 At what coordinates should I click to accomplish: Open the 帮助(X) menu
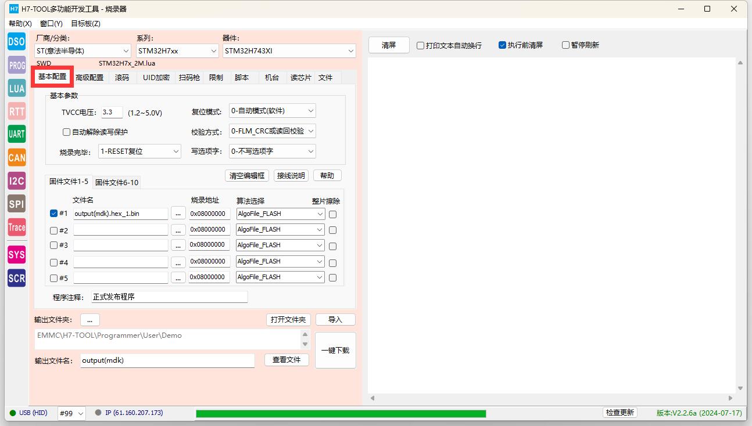20,24
